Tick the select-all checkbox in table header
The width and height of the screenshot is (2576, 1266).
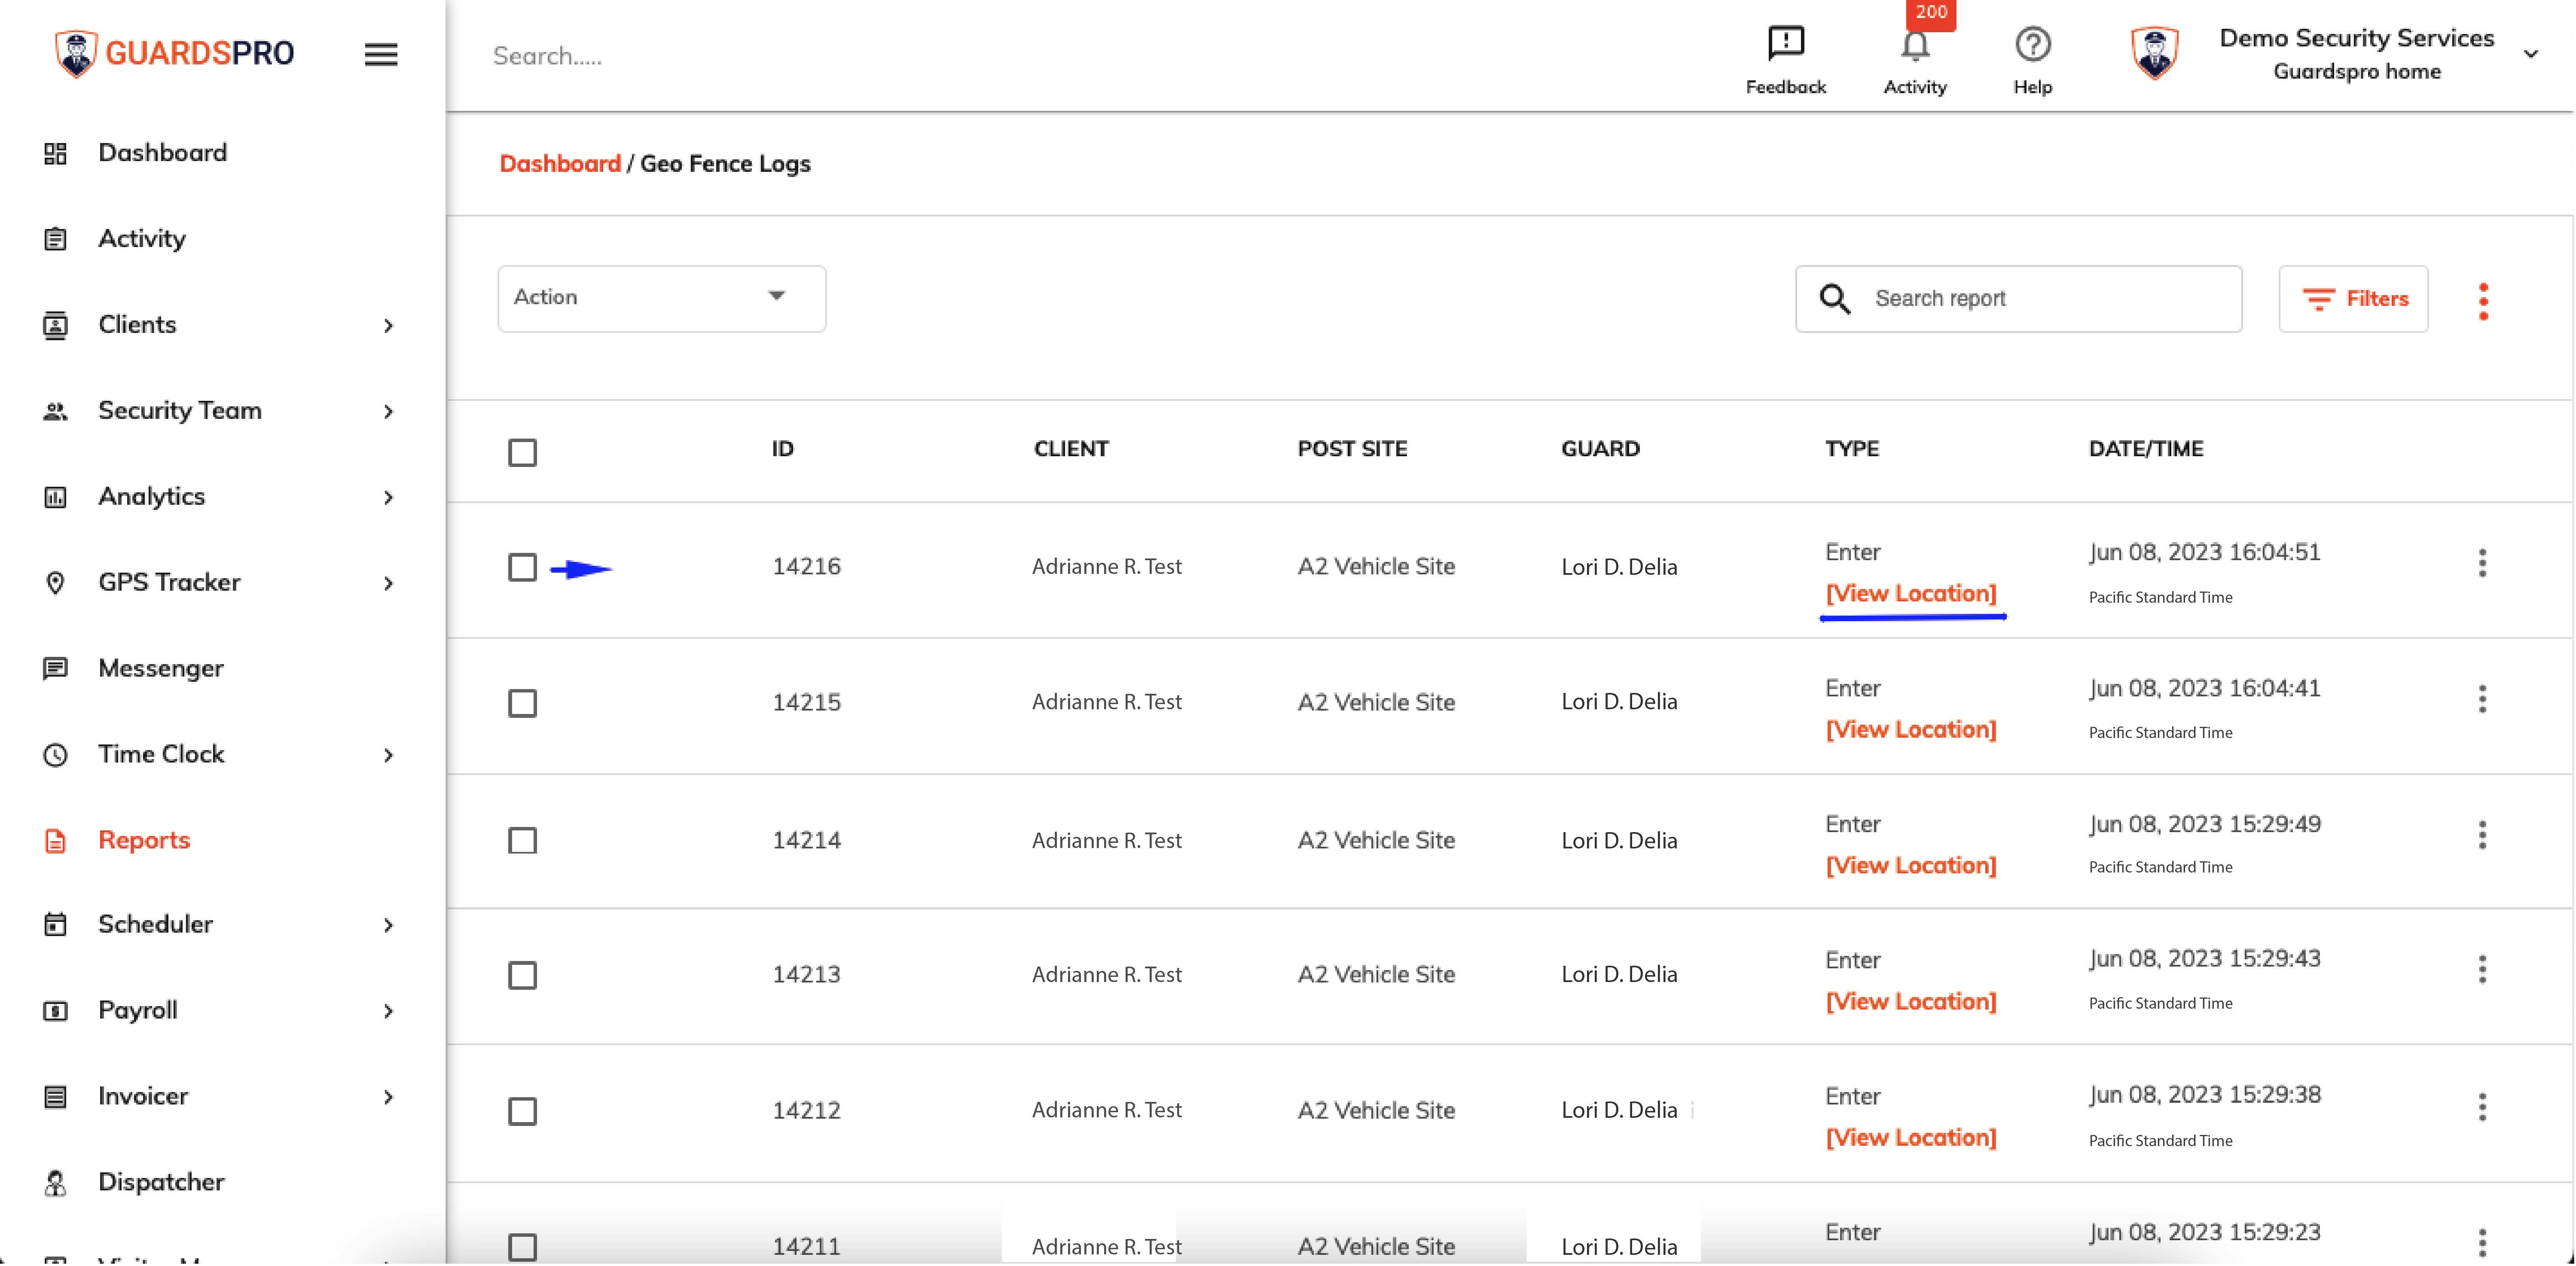pyautogui.click(x=522, y=453)
